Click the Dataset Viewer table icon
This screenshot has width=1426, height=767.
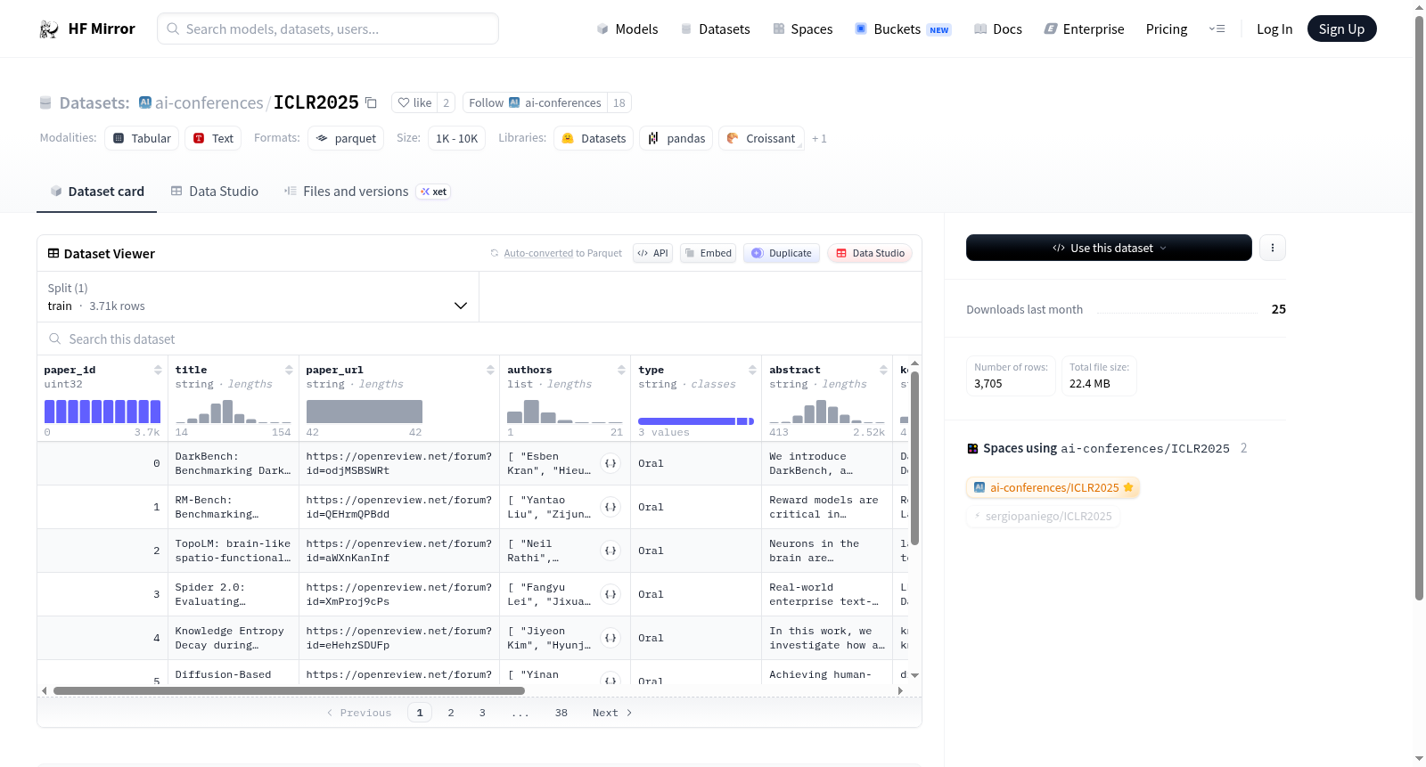tap(53, 254)
